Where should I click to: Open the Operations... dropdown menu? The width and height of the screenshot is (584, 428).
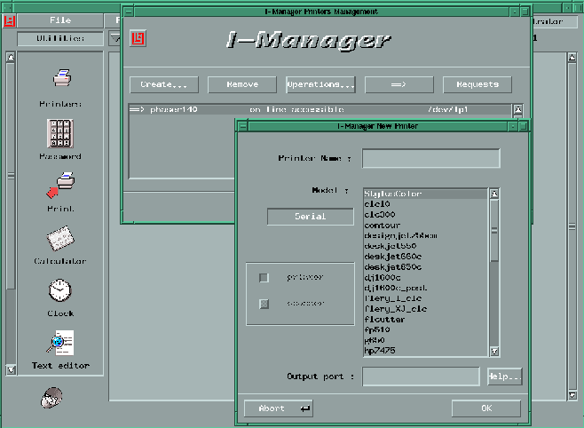coord(320,84)
